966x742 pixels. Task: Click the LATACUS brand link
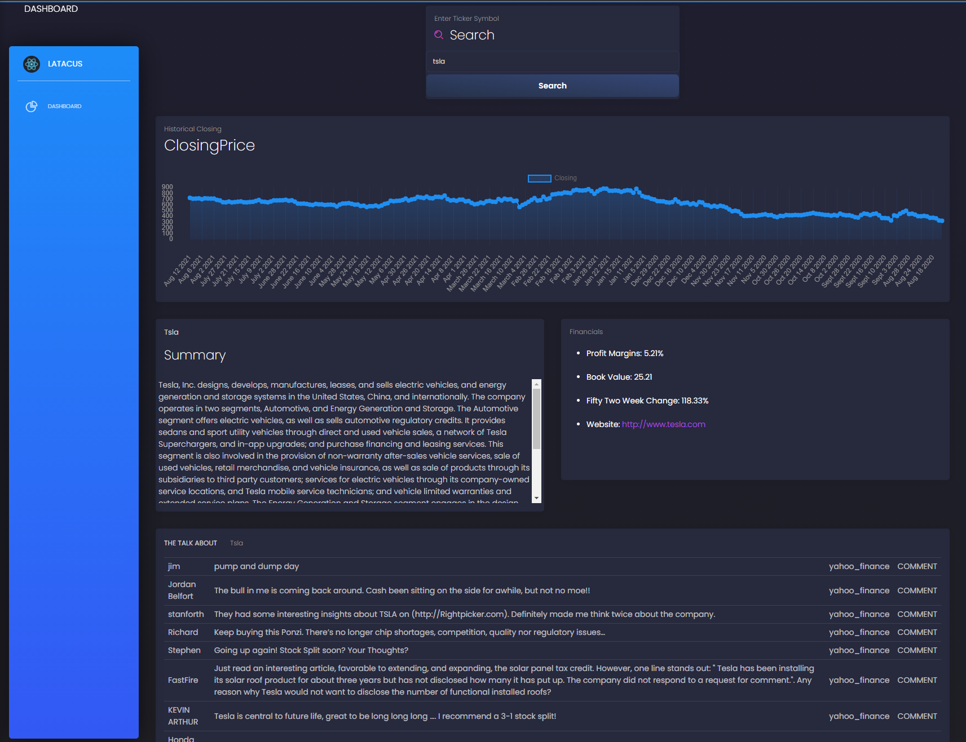click(65, 64)
